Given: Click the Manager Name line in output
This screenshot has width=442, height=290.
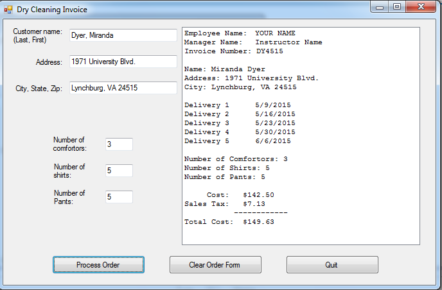Looking at the screenshot, I should click(252, 42).
